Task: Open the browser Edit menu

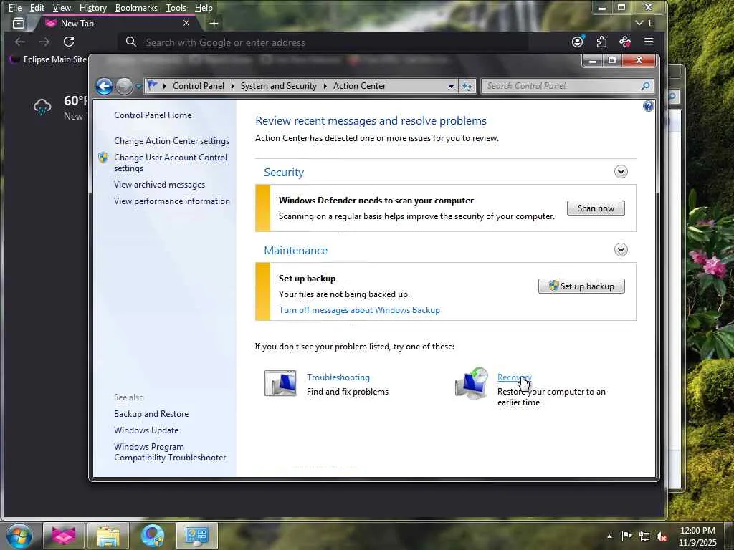Action: [x=37, y=8]
